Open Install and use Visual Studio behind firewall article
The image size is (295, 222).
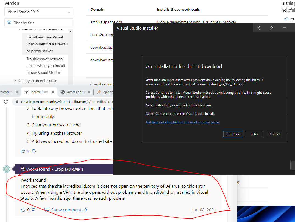(x=47, y=44)
